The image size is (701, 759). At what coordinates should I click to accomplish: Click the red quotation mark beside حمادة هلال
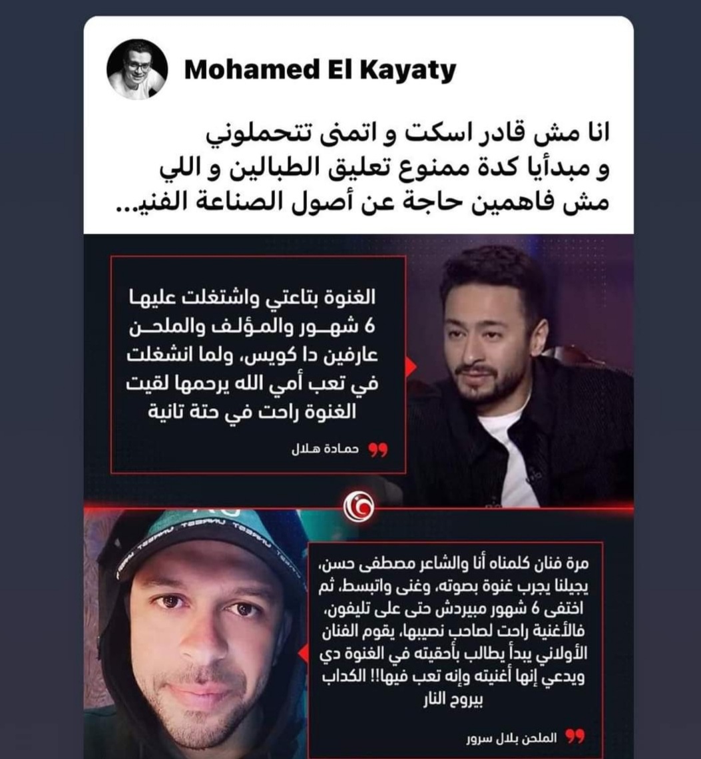point(378,450)
